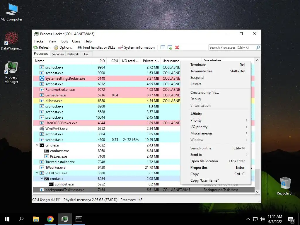Show hidden tray icons chevron
The height and width of the screenshot is (225, 300).
tap(248, 219)
